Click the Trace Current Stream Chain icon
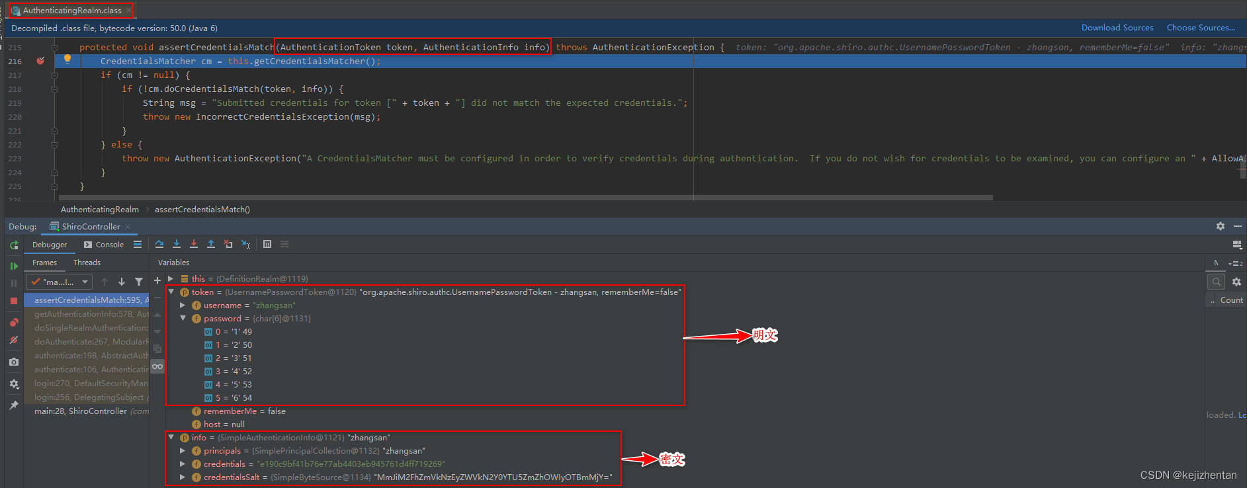The width and height of the screenshot is (1247, 488). [284, 244]
